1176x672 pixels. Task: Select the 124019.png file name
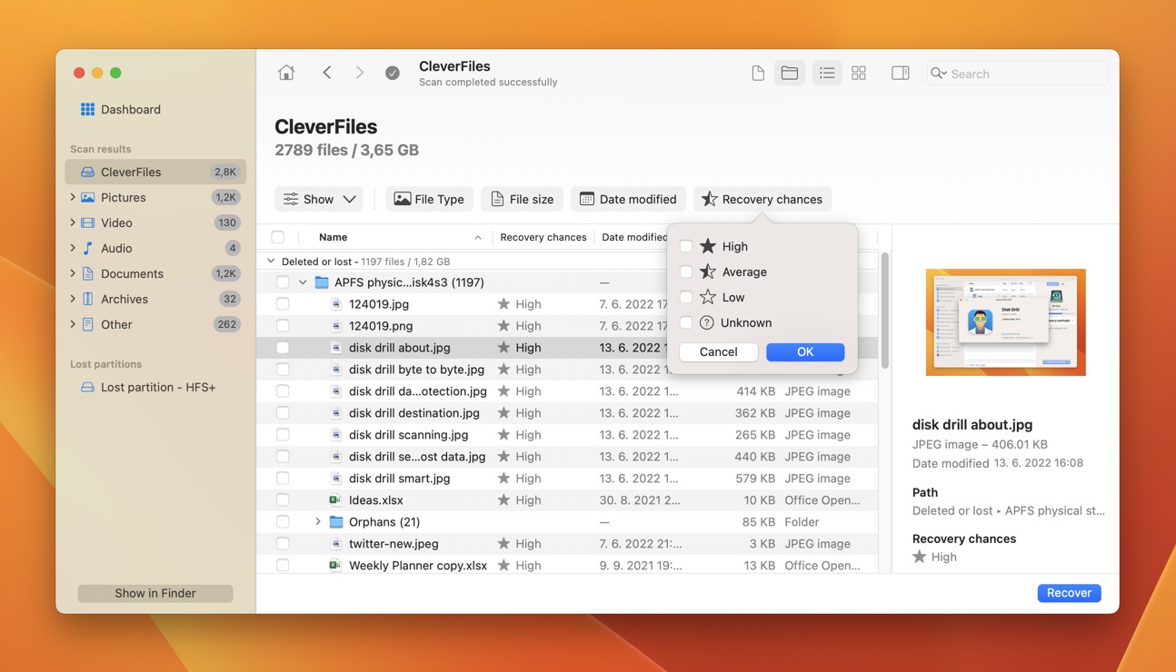tap(381, 326)
